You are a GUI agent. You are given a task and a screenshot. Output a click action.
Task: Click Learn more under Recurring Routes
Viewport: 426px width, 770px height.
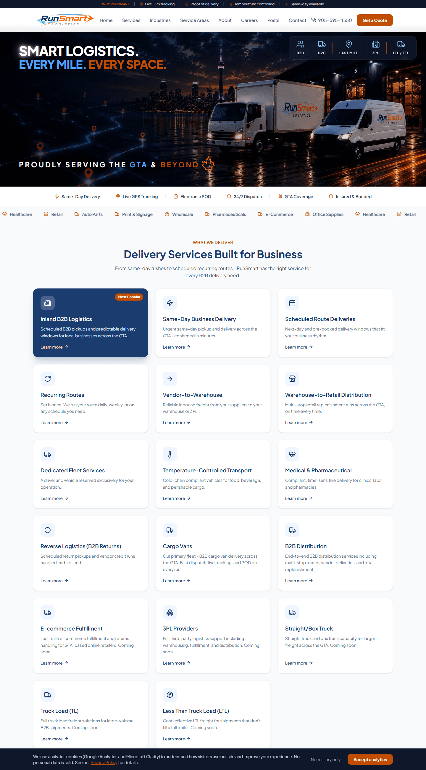coord(54,423)
